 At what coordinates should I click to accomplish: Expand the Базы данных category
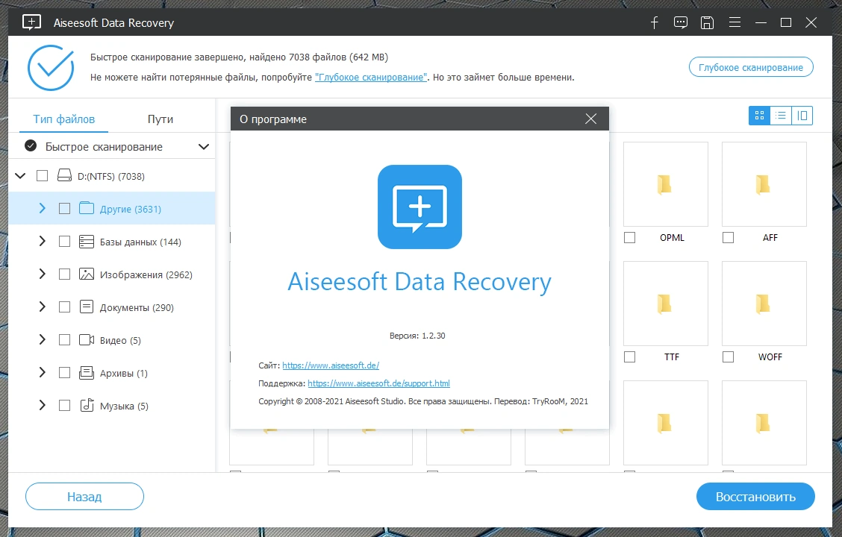point(42,242)
